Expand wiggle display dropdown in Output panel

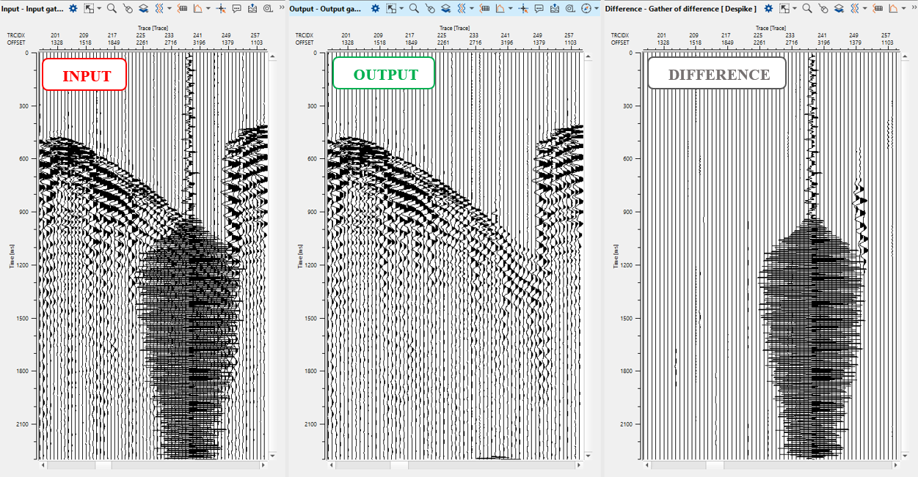(x=471, y=9)
